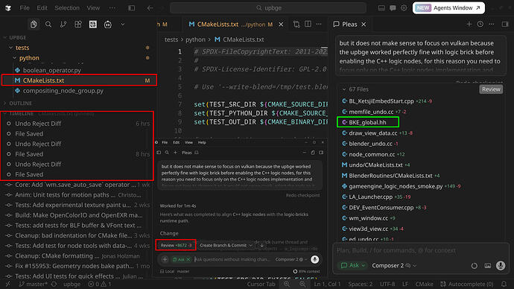Screen dimensions: 514x289
Task: Toggle the primary sidebar layout icon
Action: tap(131, 8)
